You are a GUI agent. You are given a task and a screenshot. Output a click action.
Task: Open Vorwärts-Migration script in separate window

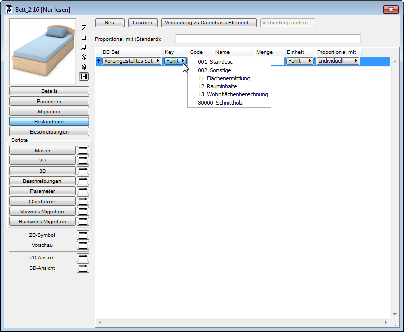pos(83,212)
